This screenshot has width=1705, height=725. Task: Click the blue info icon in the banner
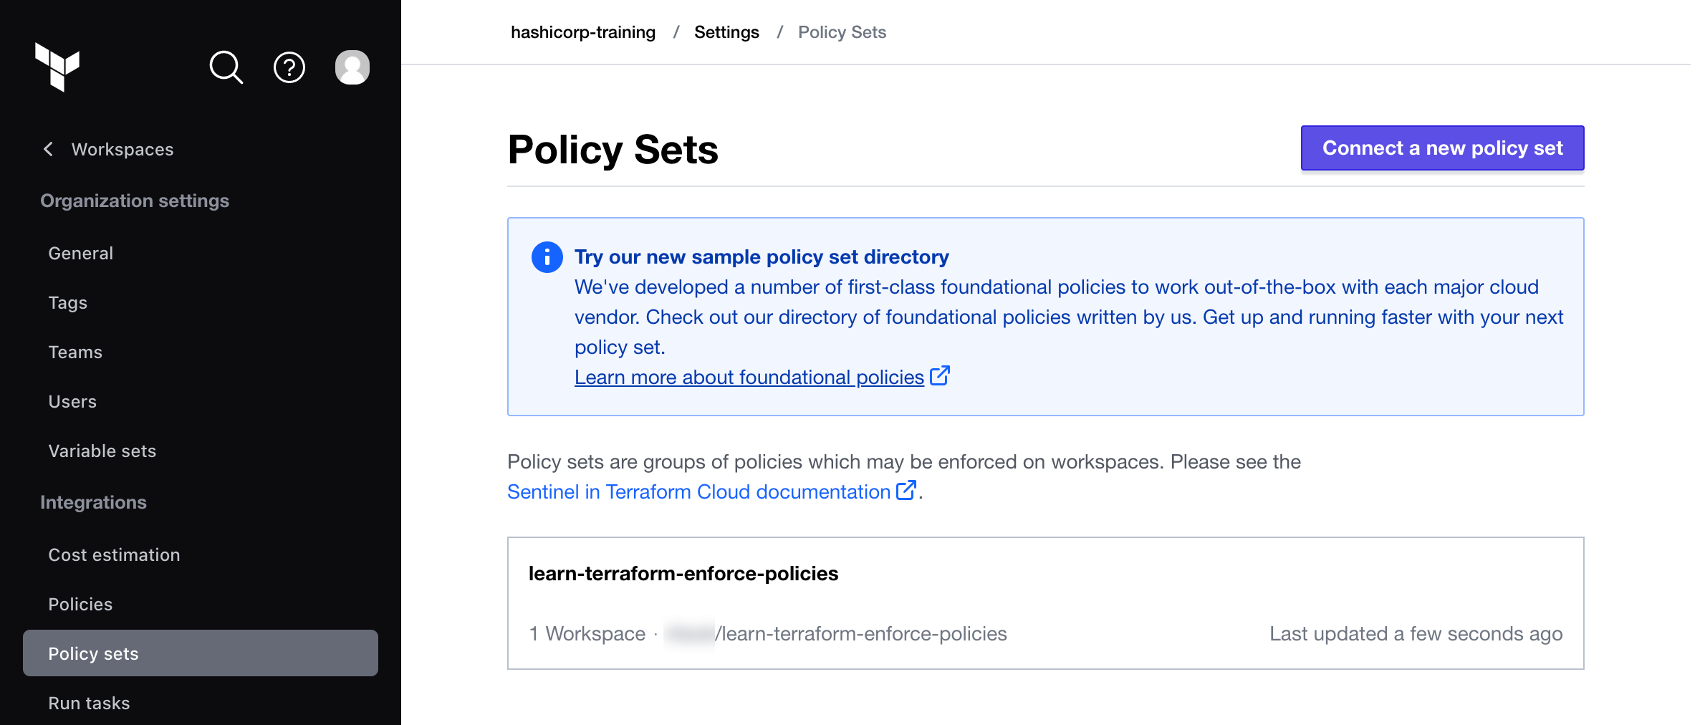tap(547, 256)
